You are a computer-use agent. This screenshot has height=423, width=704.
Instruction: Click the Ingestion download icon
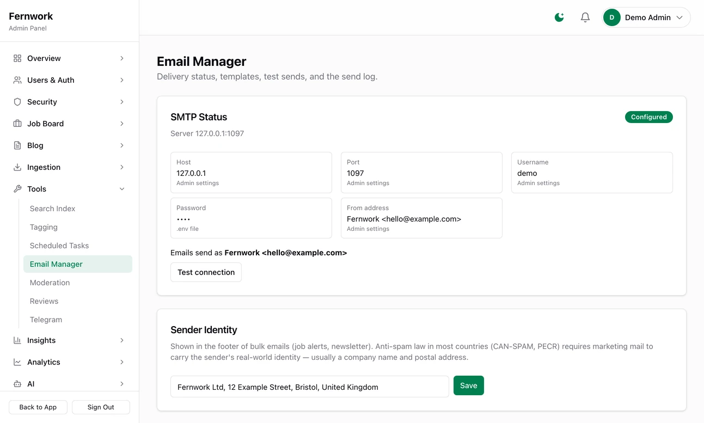17,167
